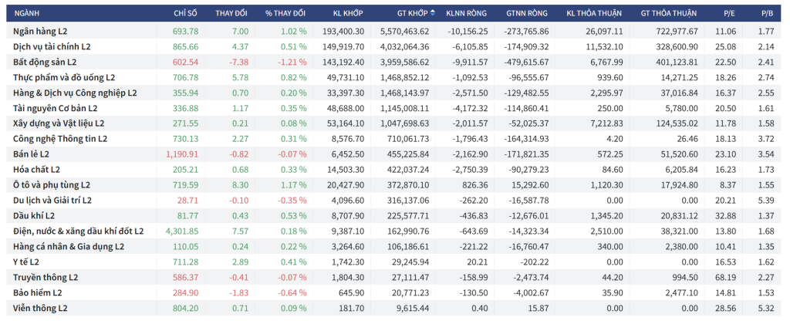
Task: Click Bảo hiểm L2 sector name
Action: point(38,293)
